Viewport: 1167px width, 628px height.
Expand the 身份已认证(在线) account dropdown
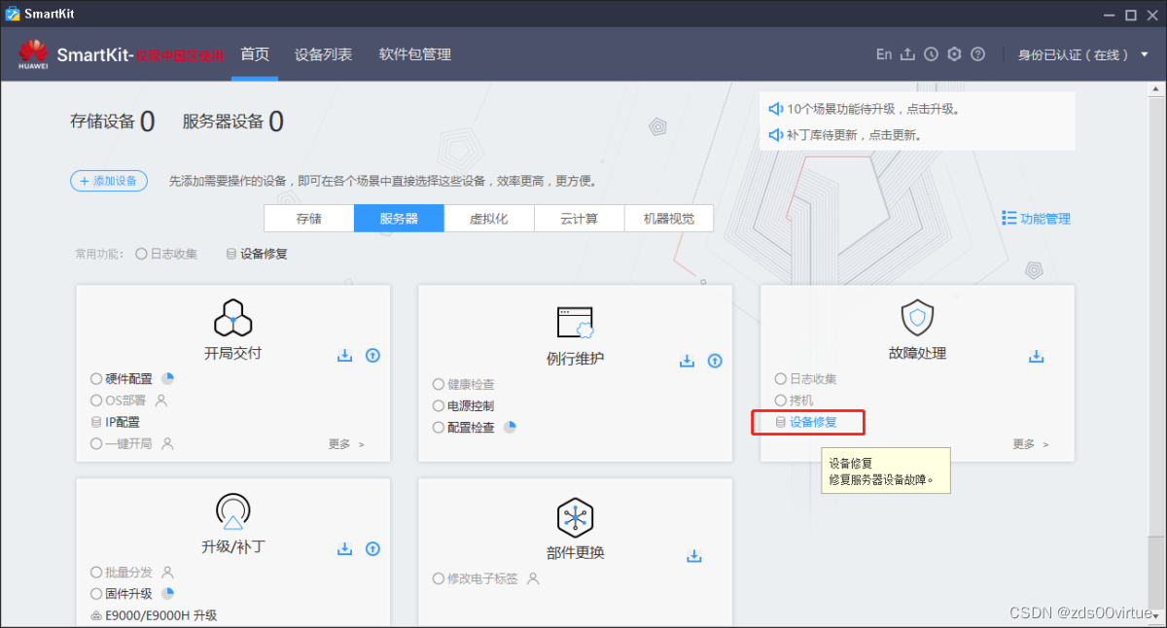click(x=1083, y=54)
